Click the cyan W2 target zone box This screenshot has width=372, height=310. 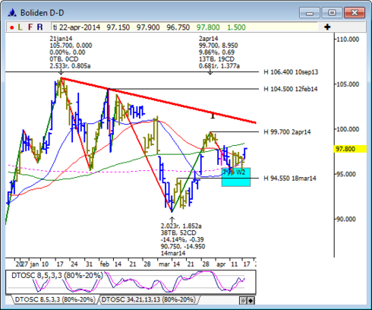[x=236, y=177]
